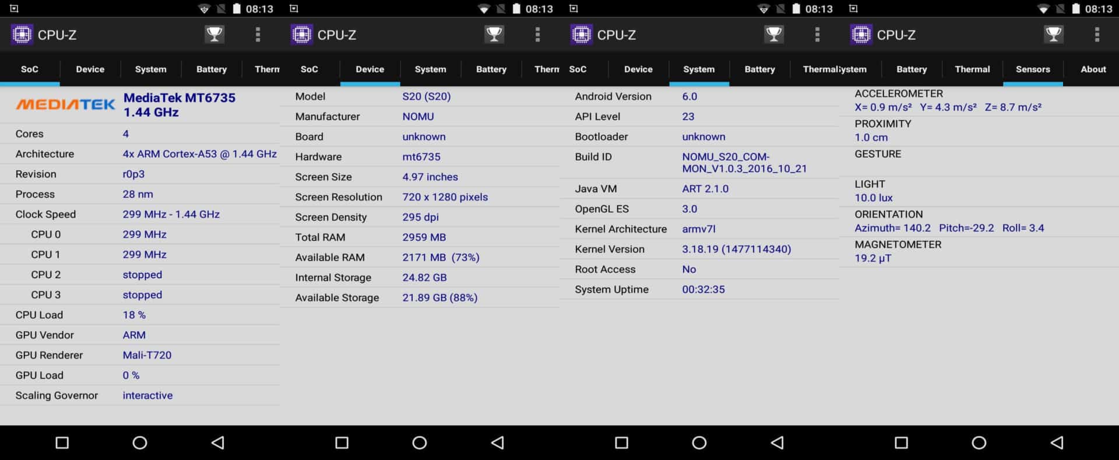Viewport: 1119px width, 460px height.
Task: Tap the Total RAM value 2959 MB
Action: (x=424, y=237)
